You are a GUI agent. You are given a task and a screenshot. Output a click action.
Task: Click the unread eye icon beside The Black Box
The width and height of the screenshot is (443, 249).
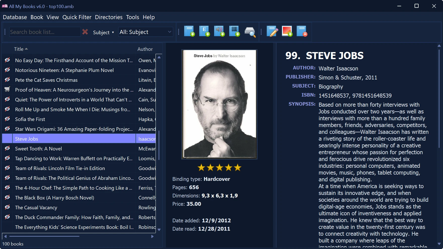click(x=7, y=197)
